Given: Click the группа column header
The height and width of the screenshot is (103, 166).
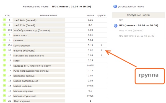Looking at the screenshot, I should click(102, 15).
